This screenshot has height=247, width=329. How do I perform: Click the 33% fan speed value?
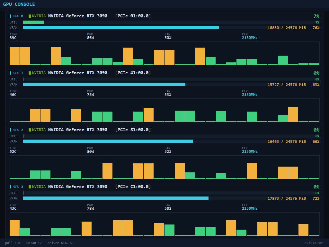pos(168,95)
